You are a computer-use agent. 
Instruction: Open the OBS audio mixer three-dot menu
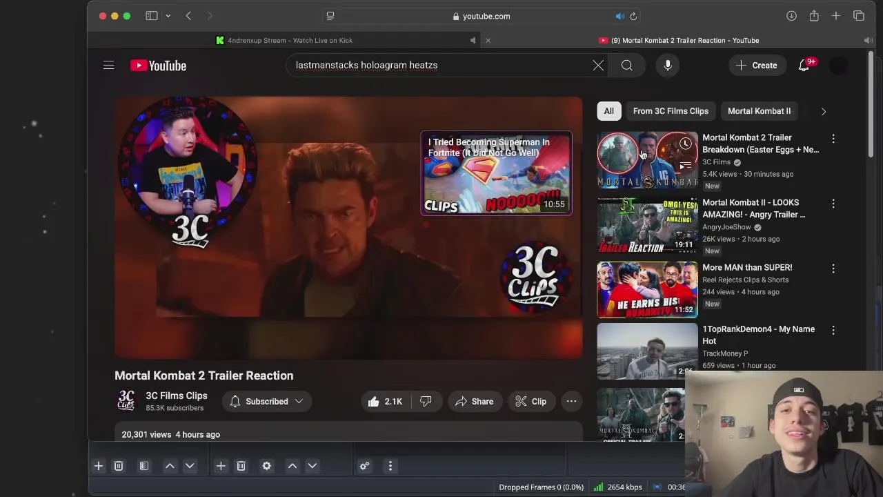pyautogui.click(x=390, y=467)
